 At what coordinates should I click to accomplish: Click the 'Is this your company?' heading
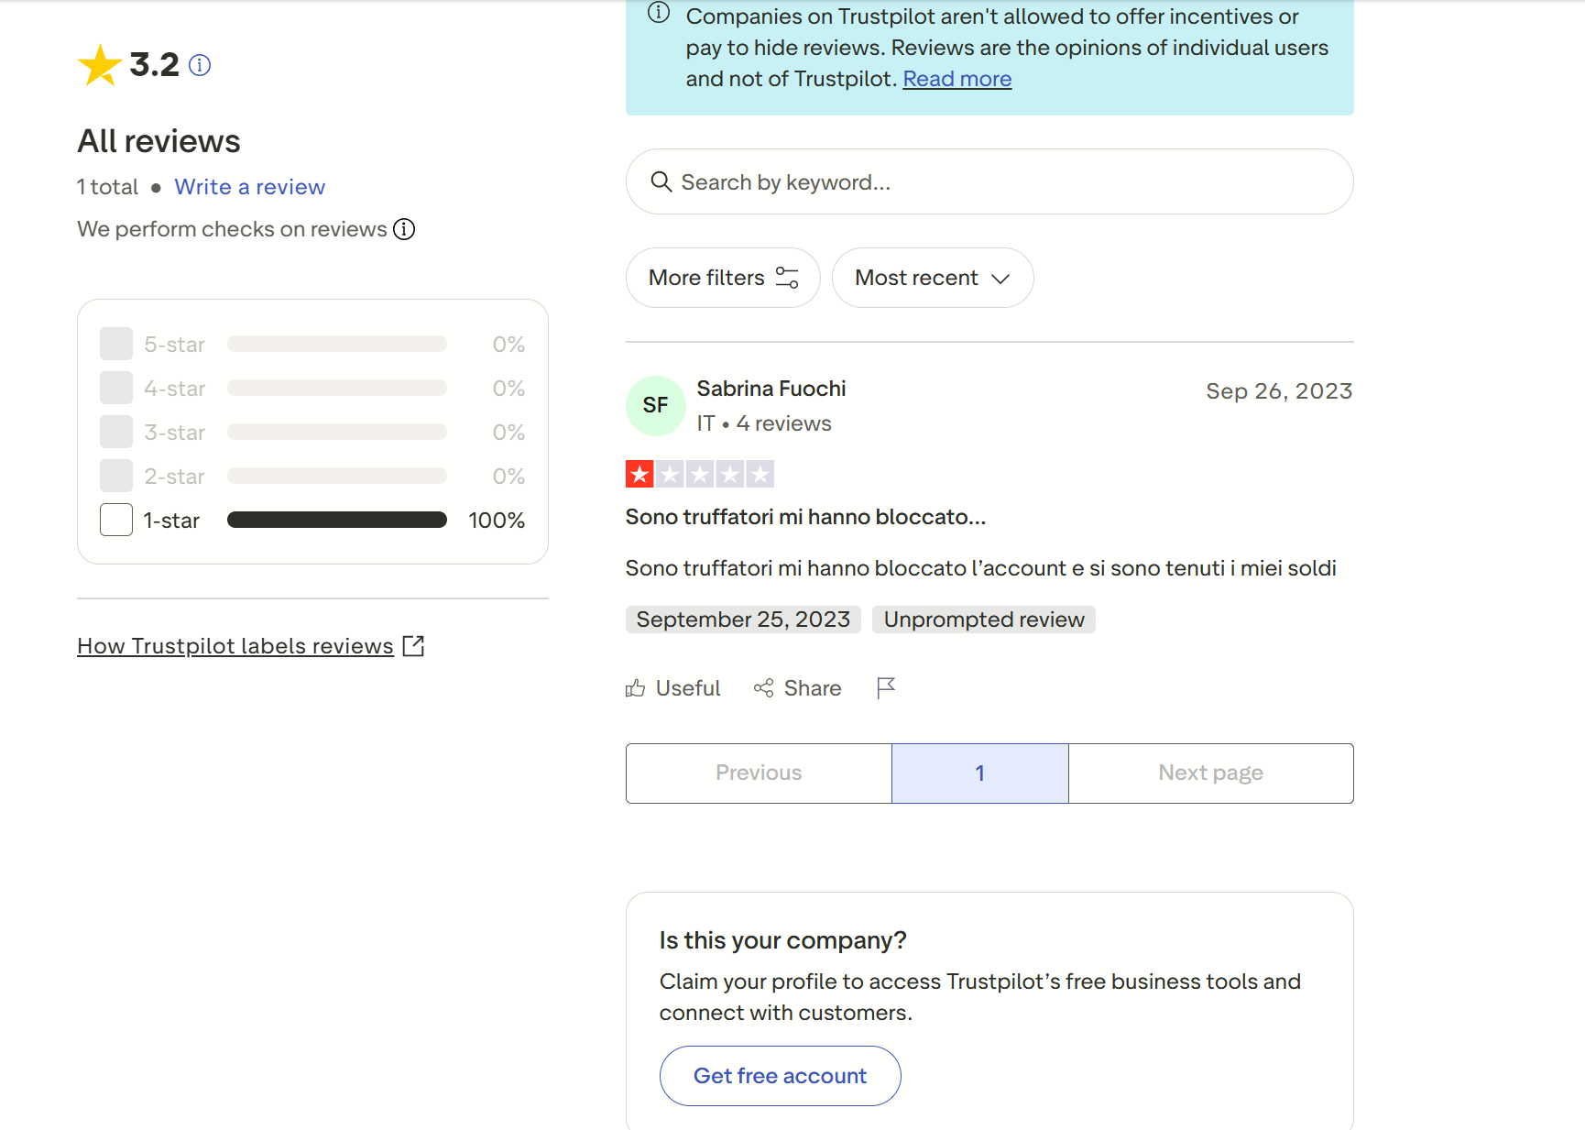[783, 940]
